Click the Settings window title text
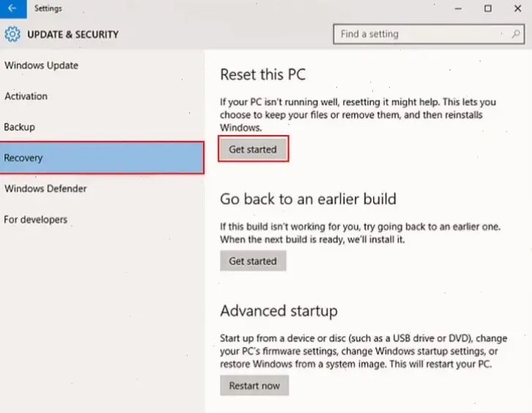The width and height of the screenshot is (532, 413). pyautogui.click(x=48, y=9)
